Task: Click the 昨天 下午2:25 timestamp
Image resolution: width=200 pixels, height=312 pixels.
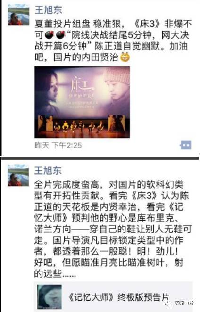Action: tap(58, 146)
